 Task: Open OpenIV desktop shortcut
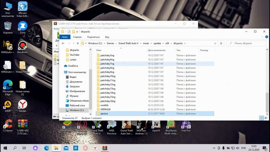tap(156, 127)
